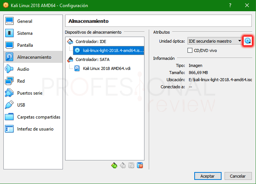Switch to the Sistema settings page
This screenshot has height=184, width=256.
click(33, 33)
